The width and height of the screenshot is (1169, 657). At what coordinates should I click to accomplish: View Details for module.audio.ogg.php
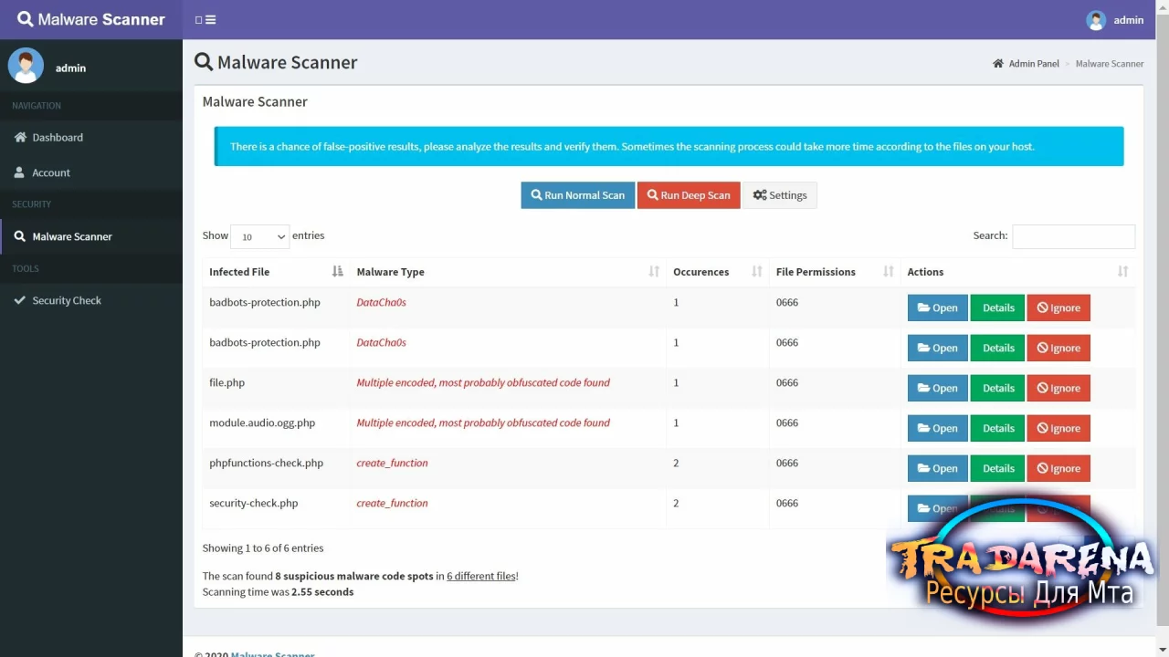coord(997,428)
